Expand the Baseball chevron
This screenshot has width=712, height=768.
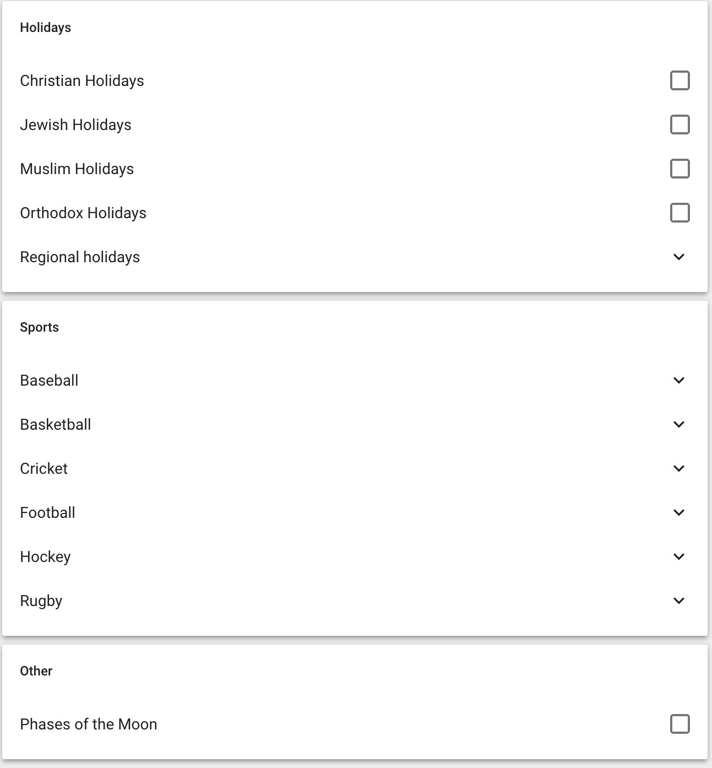679,380
